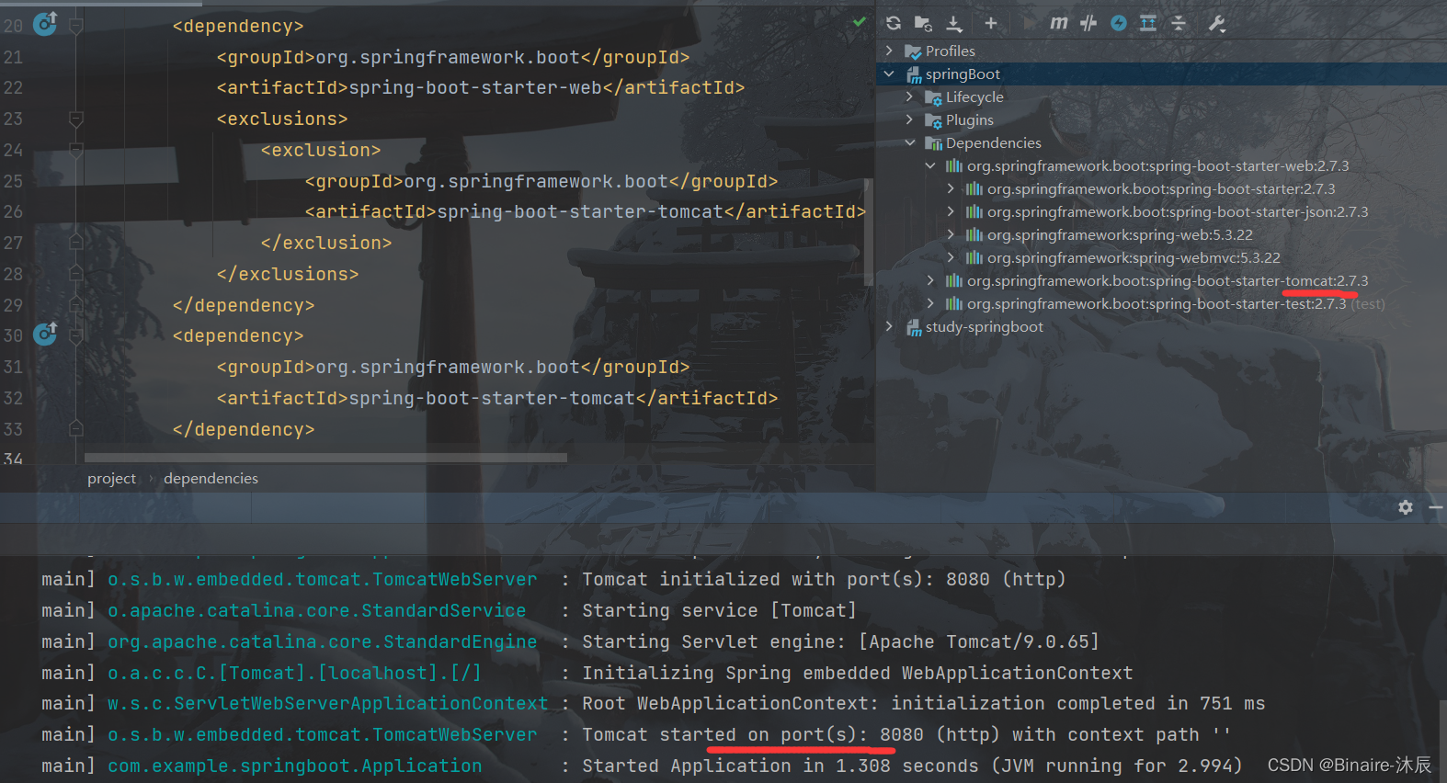The width and height of the screenshot is (1447, 783).
Task: Click the gutter marker icon on line 30
Action: [x=45, y=335]
